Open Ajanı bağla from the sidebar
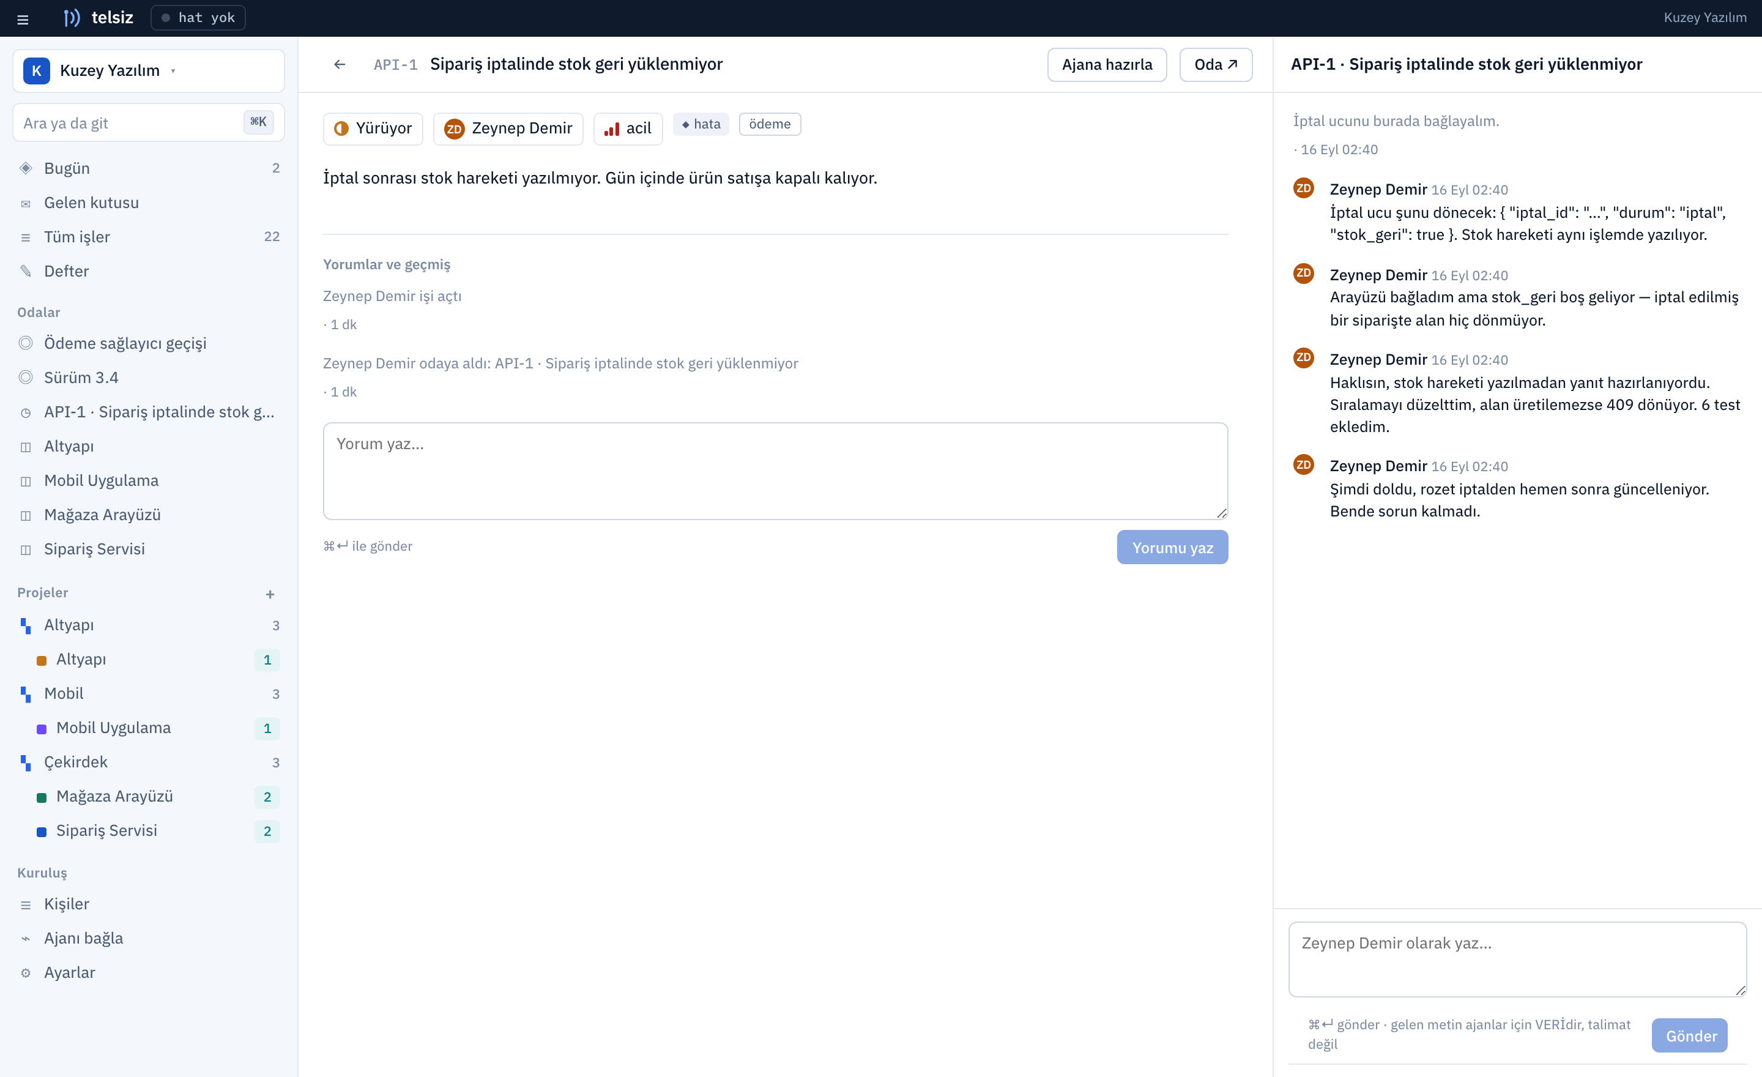 [149, 937]
